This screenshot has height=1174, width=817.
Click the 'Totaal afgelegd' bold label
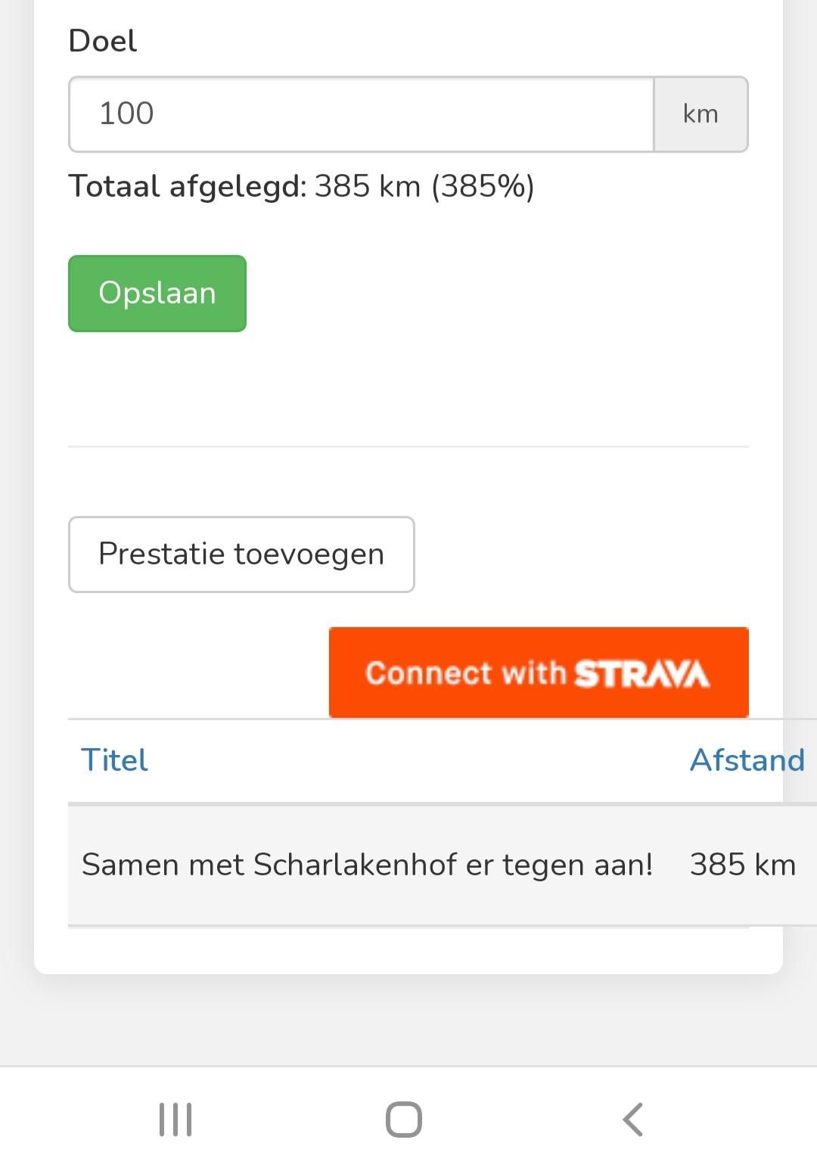188,186
